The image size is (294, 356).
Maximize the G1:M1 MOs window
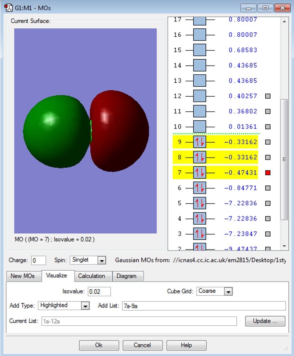tap(265, 8)
